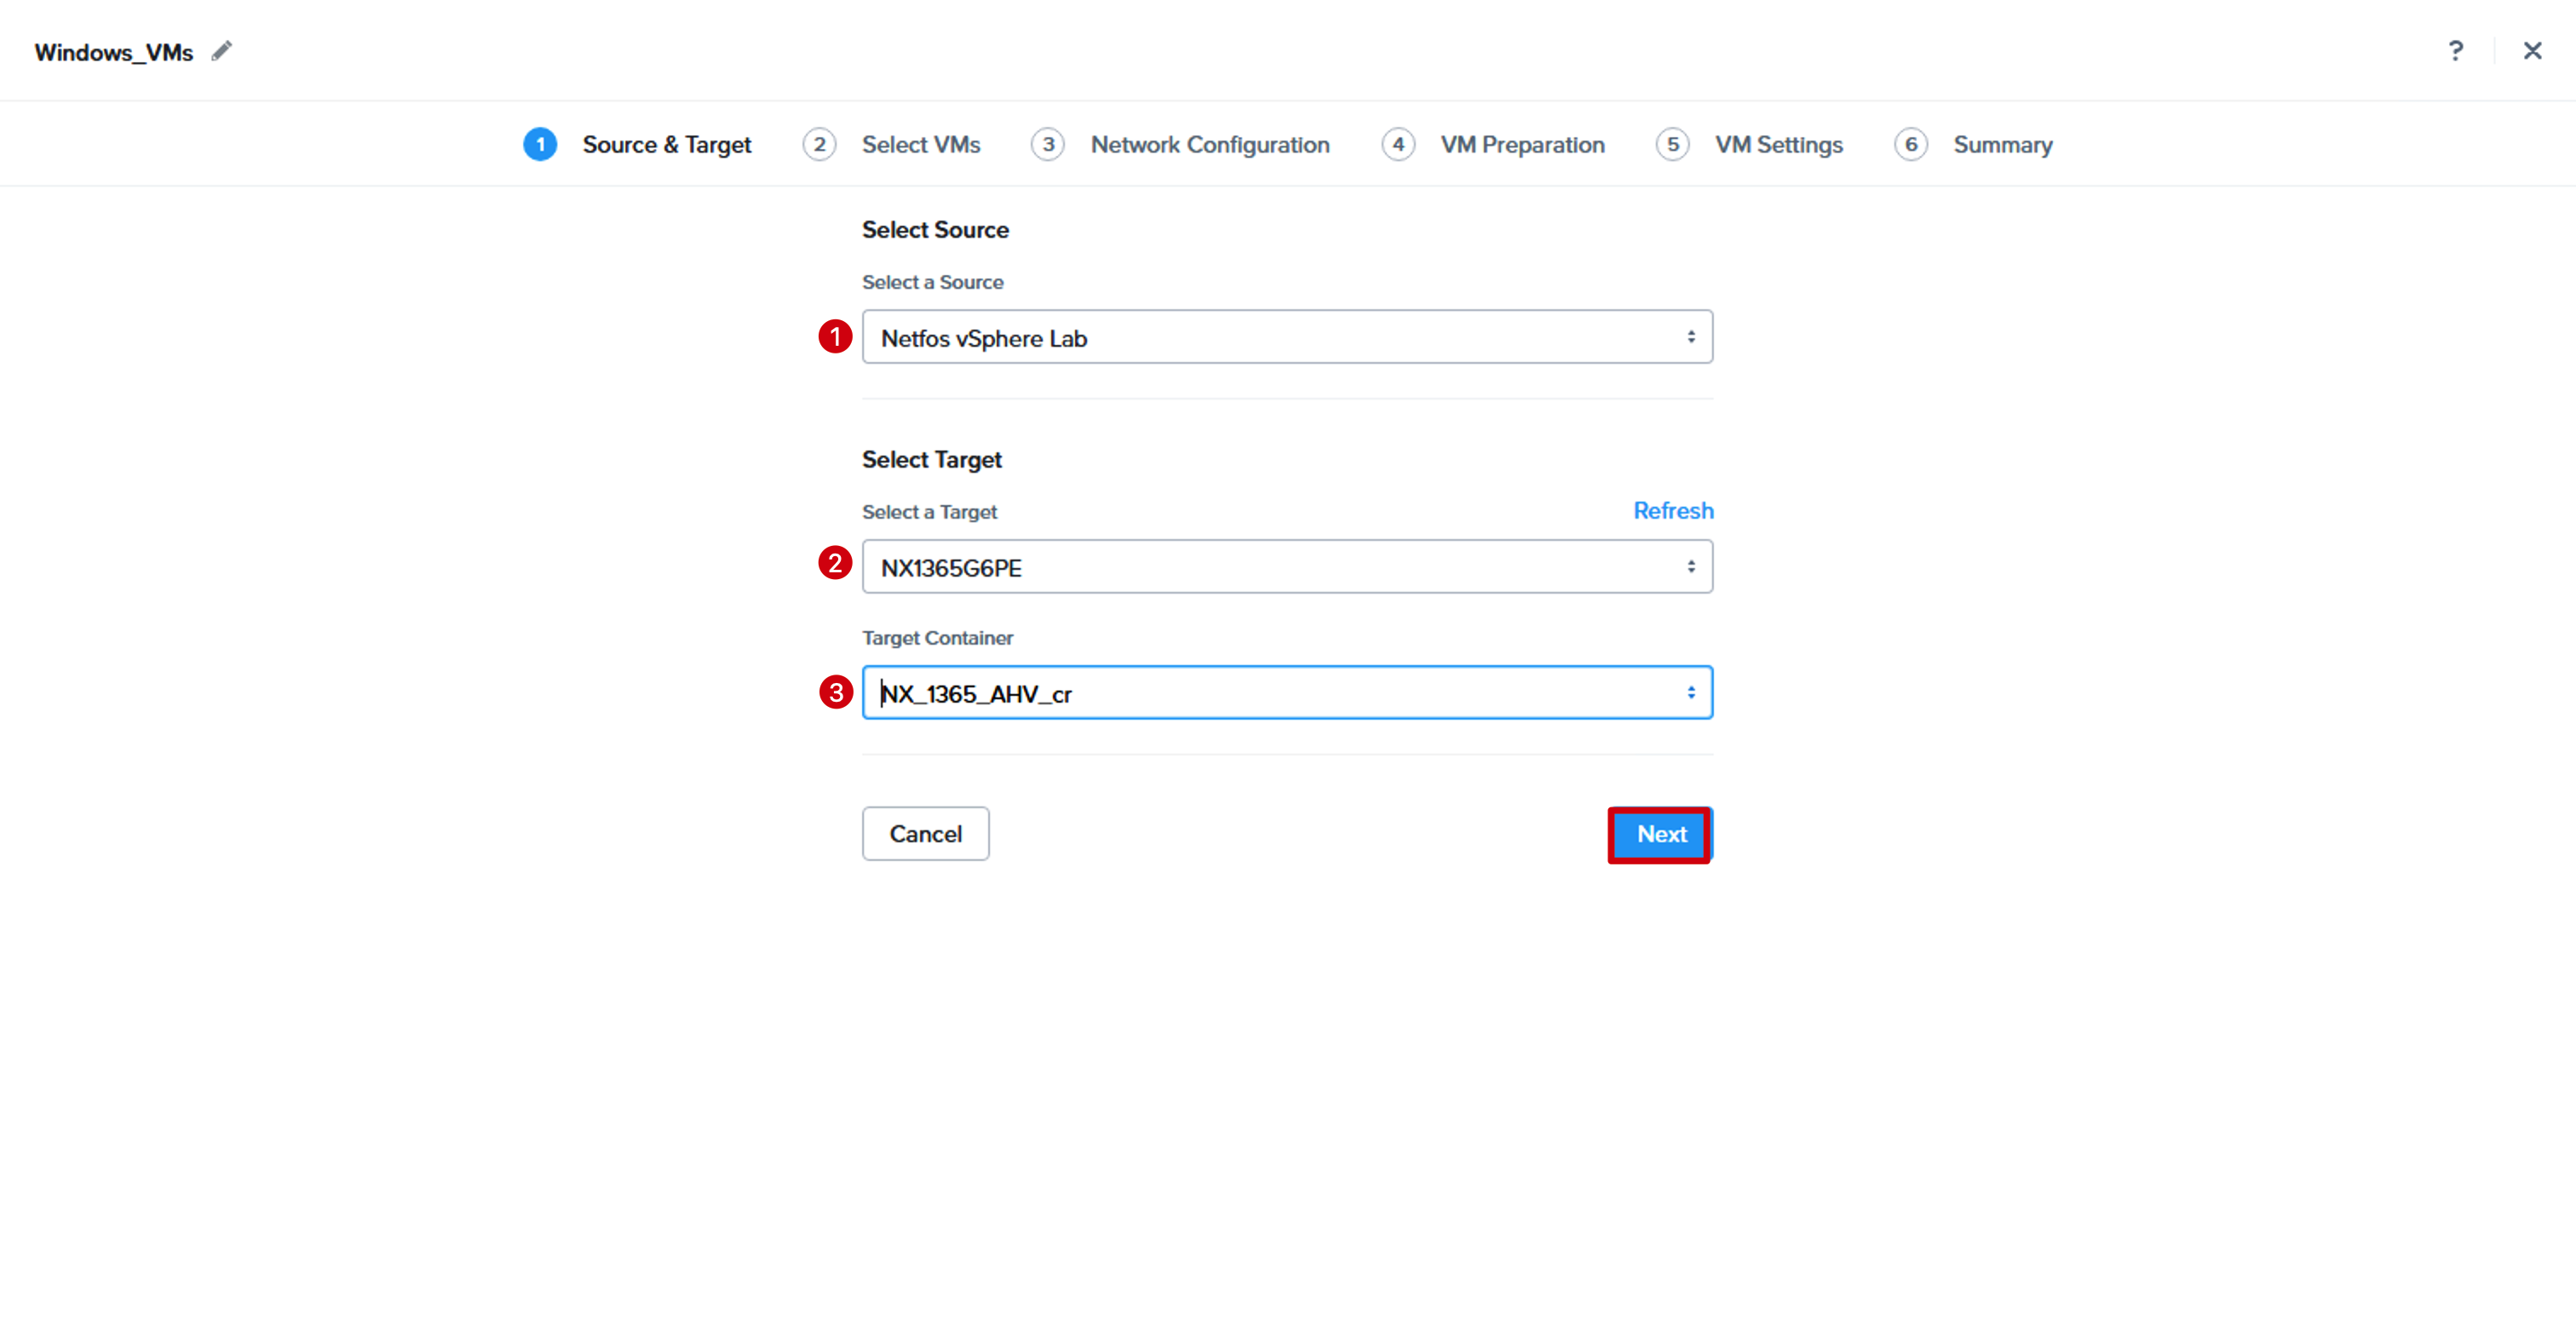Image resolution: width=2576 pixels, height=1332 pixels.
Task: Go to the Select VMs step
Action: click(921, 145)
